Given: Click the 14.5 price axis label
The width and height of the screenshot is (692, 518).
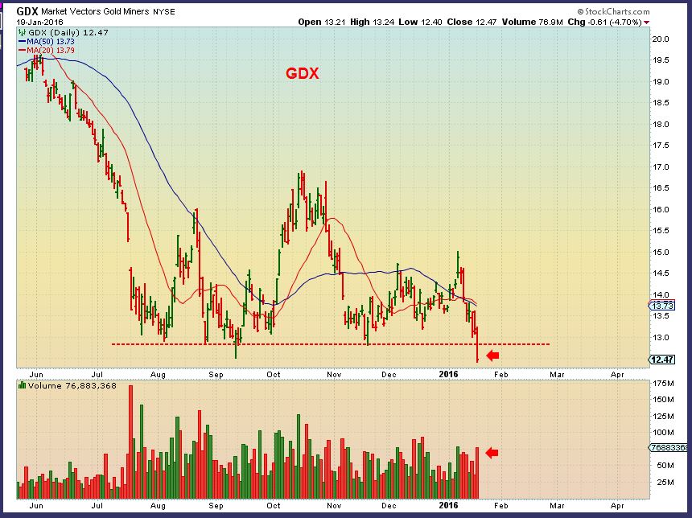Looking at the screenshot, I should (661, 273).
